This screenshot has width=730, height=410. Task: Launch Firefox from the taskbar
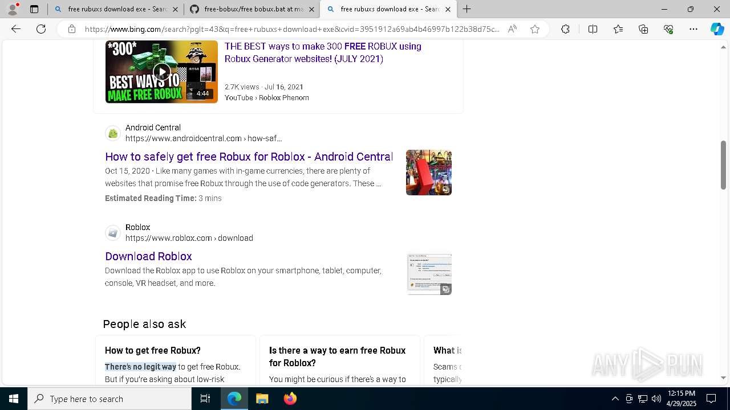[290, 399]
